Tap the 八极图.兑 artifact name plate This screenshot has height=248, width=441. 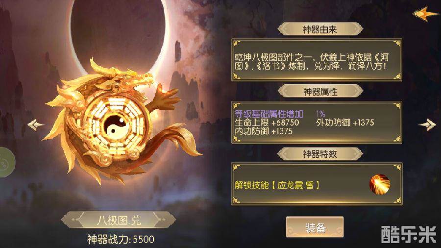point(119,220)
